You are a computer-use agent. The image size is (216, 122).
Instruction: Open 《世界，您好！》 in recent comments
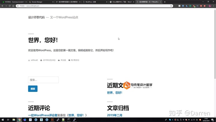click(x=76, y=115)
